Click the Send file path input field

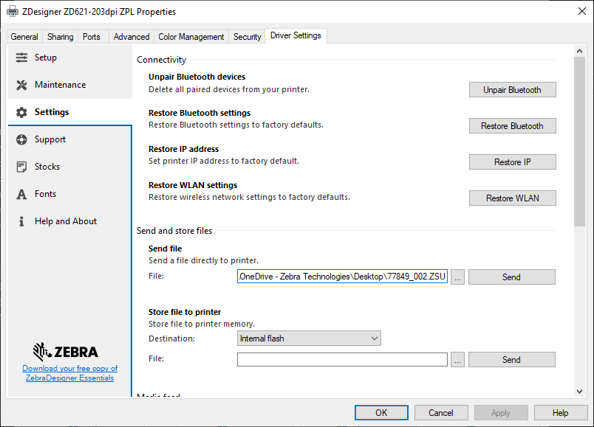[342, 277]
